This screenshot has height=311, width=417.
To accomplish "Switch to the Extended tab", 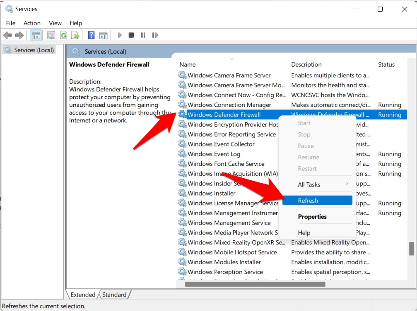I will click(x=83, y=295).
